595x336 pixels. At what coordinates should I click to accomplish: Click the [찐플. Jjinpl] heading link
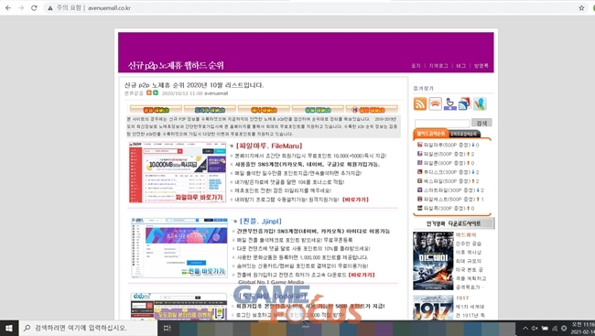[x=261, y=222]
